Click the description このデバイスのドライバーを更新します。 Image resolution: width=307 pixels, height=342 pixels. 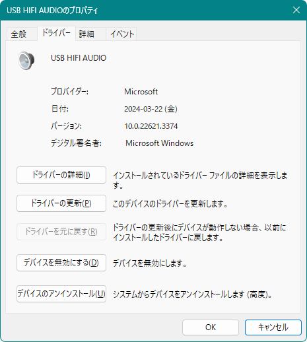pyautogui.click(x=170, y=204)
